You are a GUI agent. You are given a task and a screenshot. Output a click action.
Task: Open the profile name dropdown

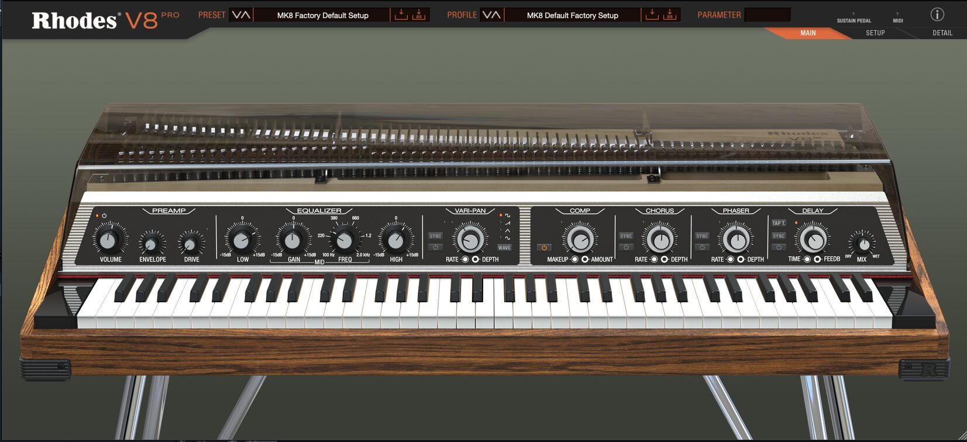pyautogui.click(x=572, y=15)
